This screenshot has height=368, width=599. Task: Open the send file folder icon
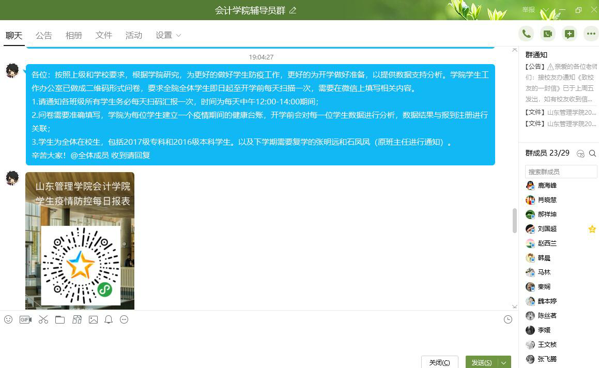pyautogui.click(x=60, y=319)
